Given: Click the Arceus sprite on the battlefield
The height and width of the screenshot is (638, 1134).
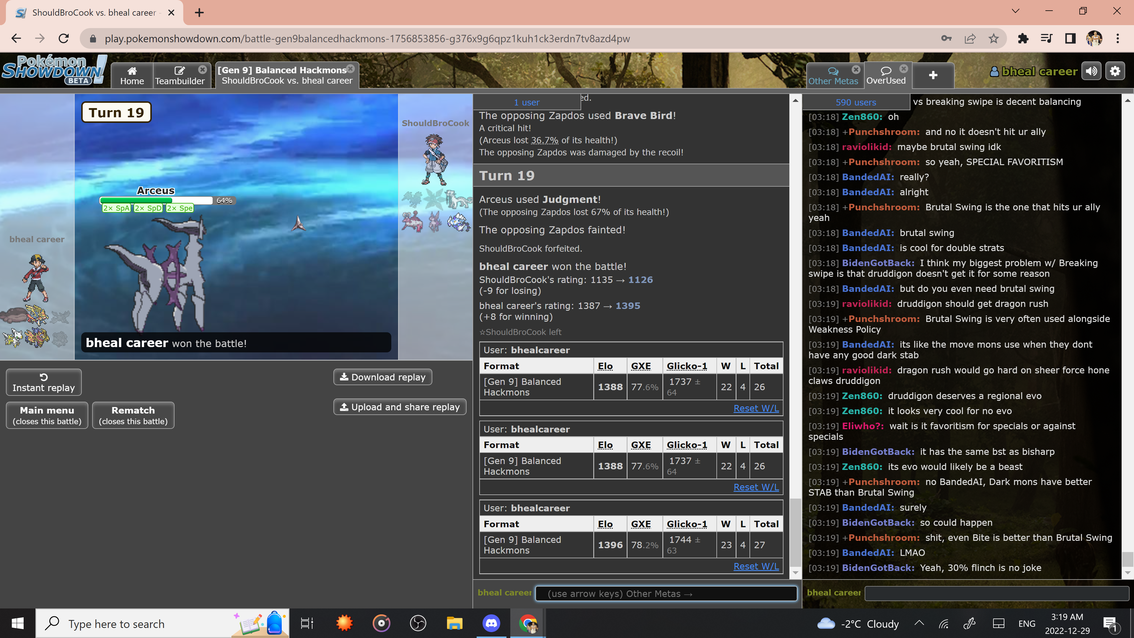Looking at the screenshot, I should 157,275.
